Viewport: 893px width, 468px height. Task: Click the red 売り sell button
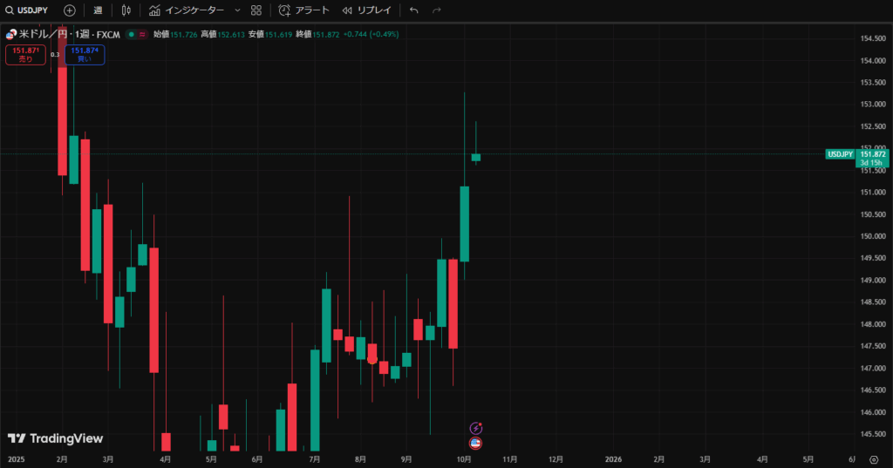point(25,55)
